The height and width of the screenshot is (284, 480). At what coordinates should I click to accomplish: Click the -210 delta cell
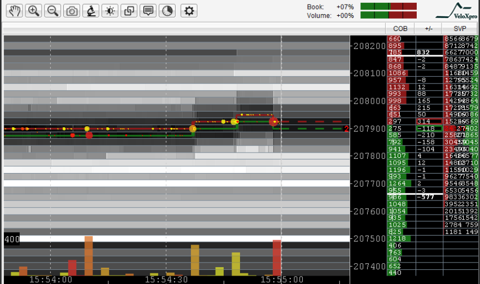426,135
